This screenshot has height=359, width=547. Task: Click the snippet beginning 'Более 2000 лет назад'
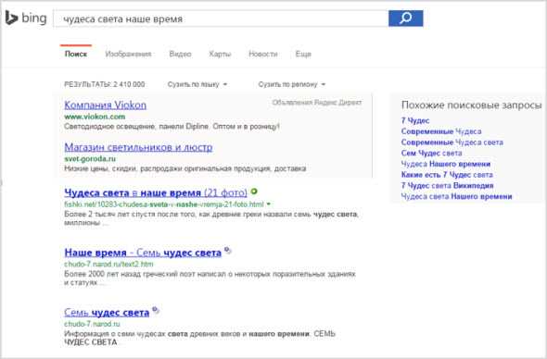[210, 279]
